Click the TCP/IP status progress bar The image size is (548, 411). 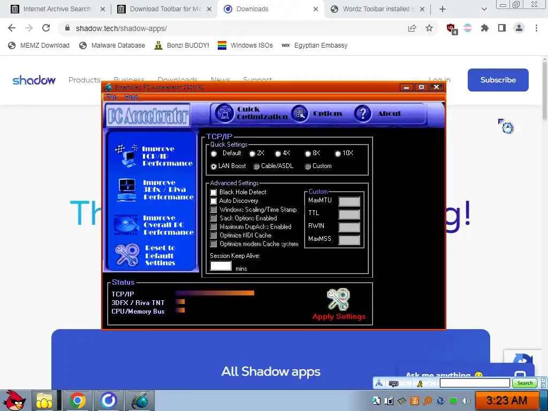tap(215, 293)
